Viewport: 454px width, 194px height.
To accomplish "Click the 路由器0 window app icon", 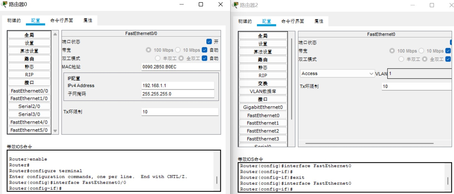I will click(x=4, y=4).
